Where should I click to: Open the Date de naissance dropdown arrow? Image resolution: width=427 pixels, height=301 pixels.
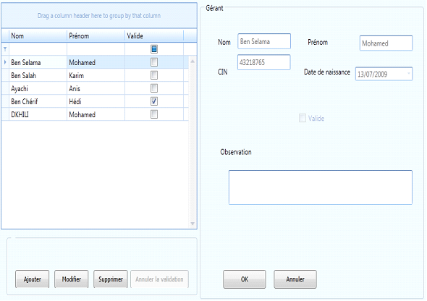[x=408, y=74]
